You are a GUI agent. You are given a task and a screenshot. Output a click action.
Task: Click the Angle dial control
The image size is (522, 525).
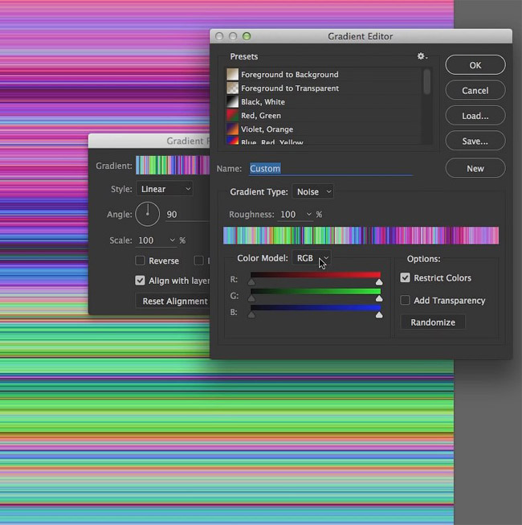(148, 214)
